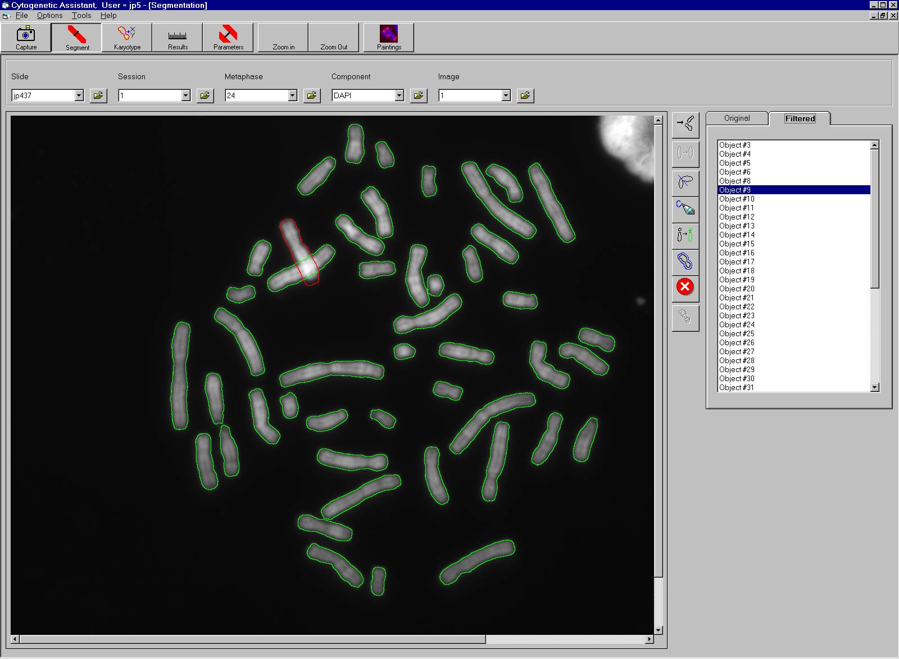Click the image vertical scroll-down arrow
Viewport: 899px width, 659px height.
pos(659,630)
